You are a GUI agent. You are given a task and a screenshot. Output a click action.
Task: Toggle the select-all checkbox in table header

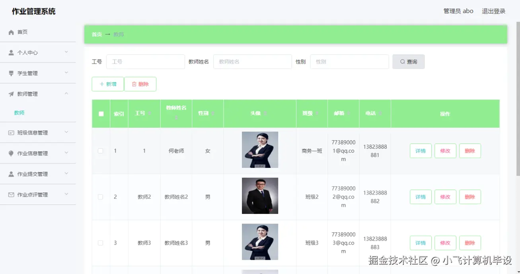(x=101, y=114)
